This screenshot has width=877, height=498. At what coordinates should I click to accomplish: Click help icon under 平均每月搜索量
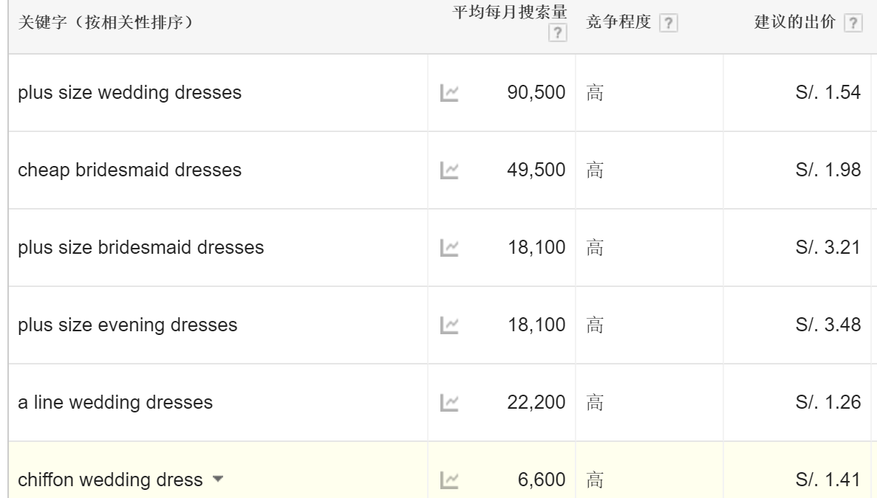(558, 33)
